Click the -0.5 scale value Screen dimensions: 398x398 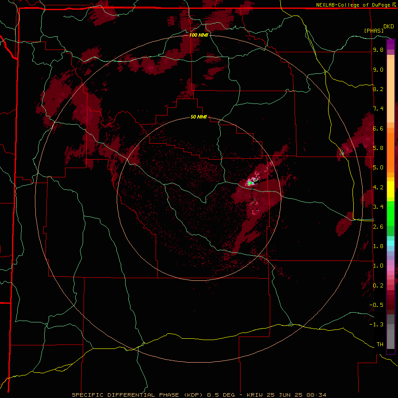coord(376,305)
